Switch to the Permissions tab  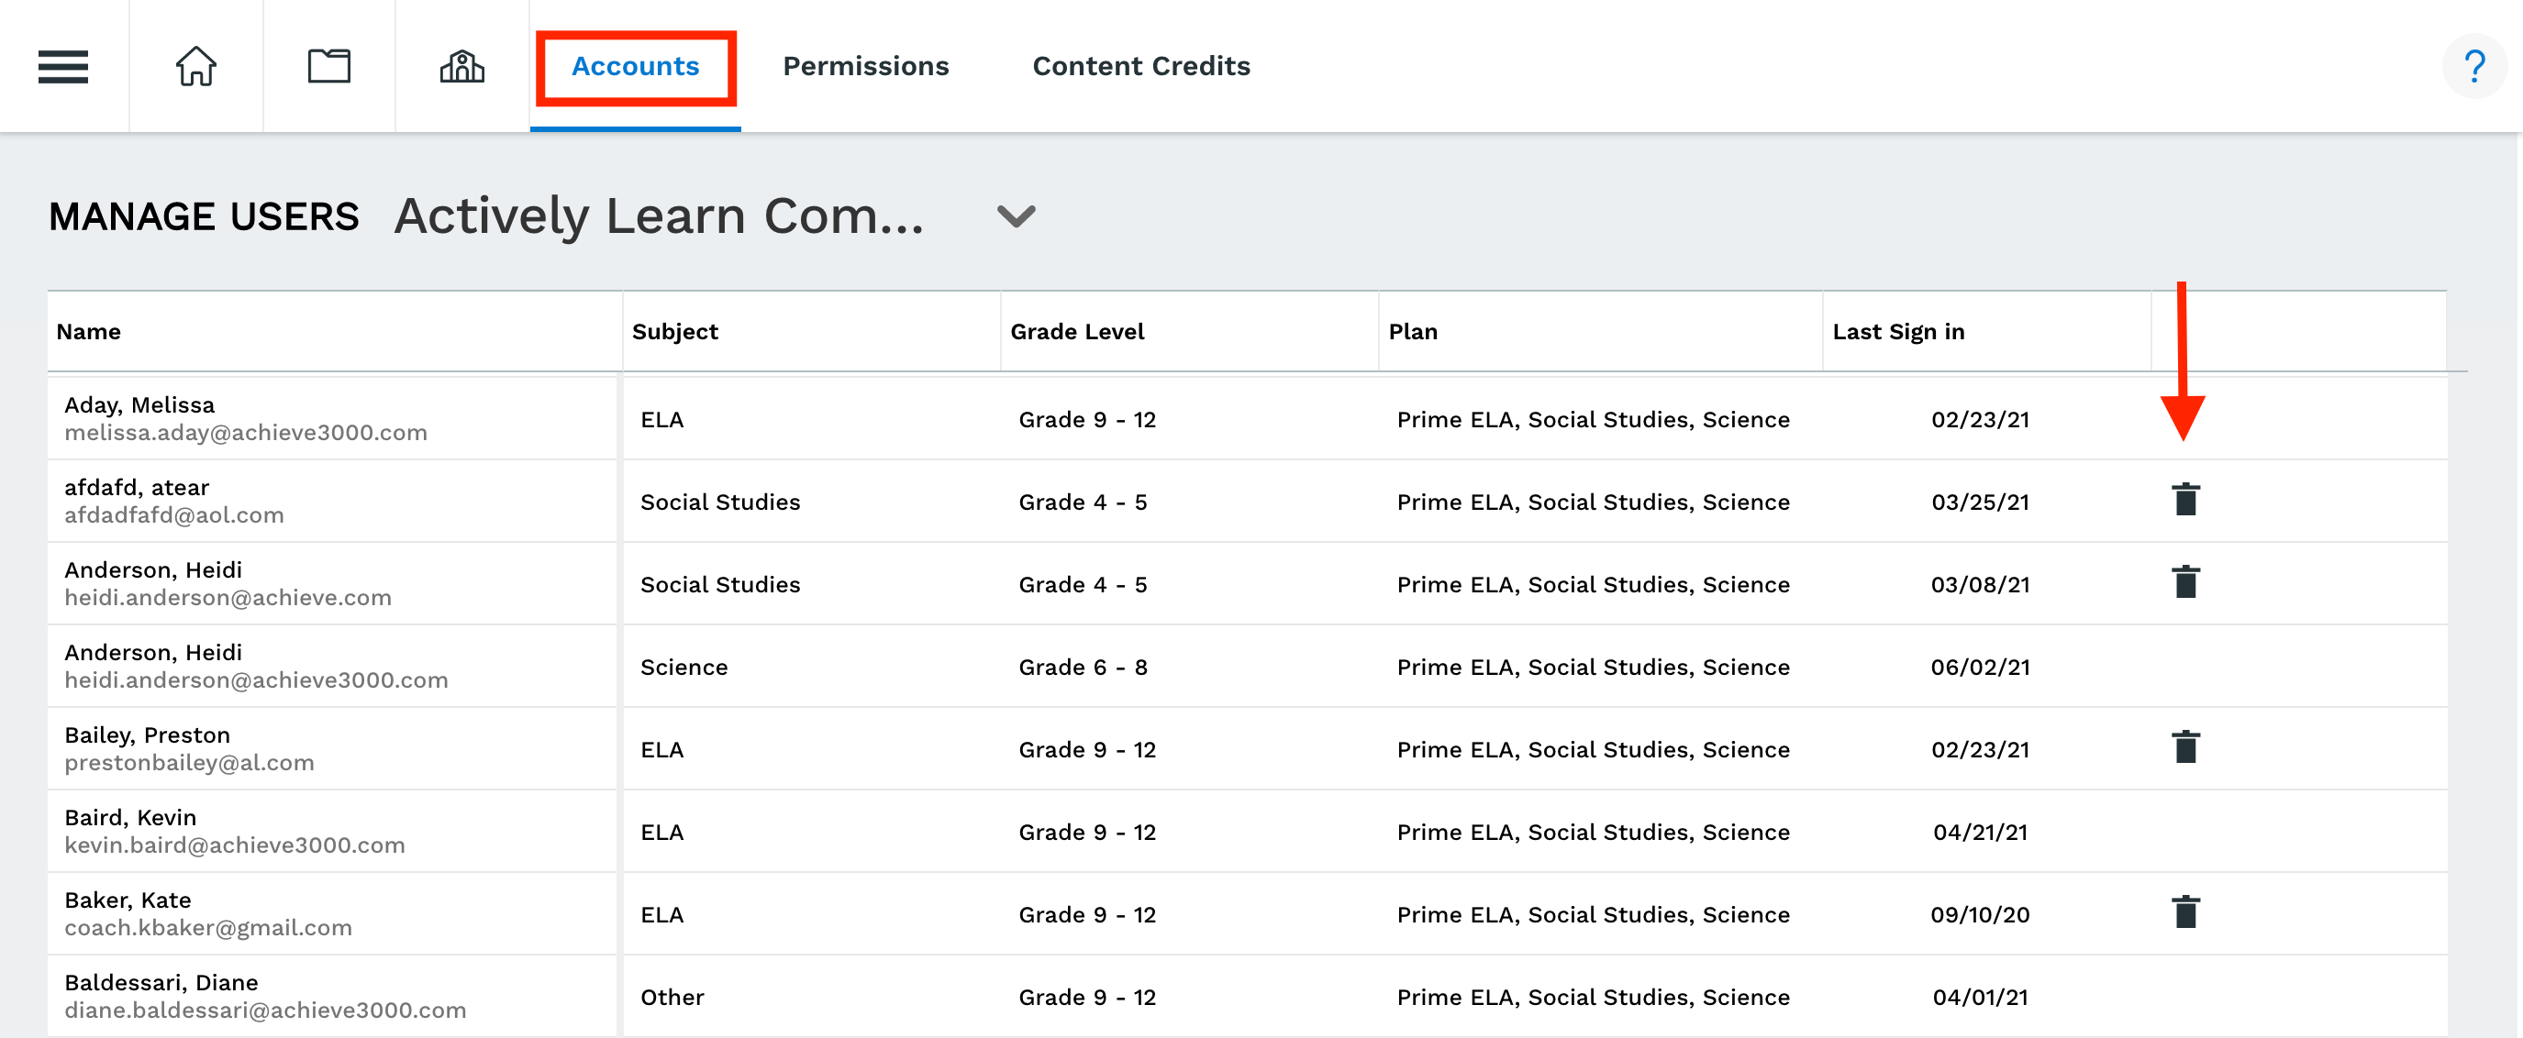tap(866, 67)
